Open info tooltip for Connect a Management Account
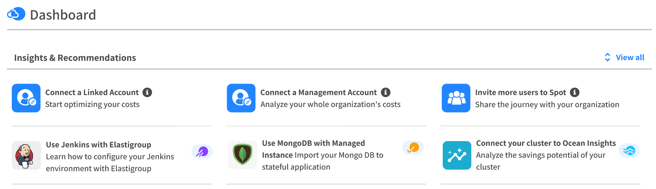This screenshot has width=656, height=189. pos(386,93)
